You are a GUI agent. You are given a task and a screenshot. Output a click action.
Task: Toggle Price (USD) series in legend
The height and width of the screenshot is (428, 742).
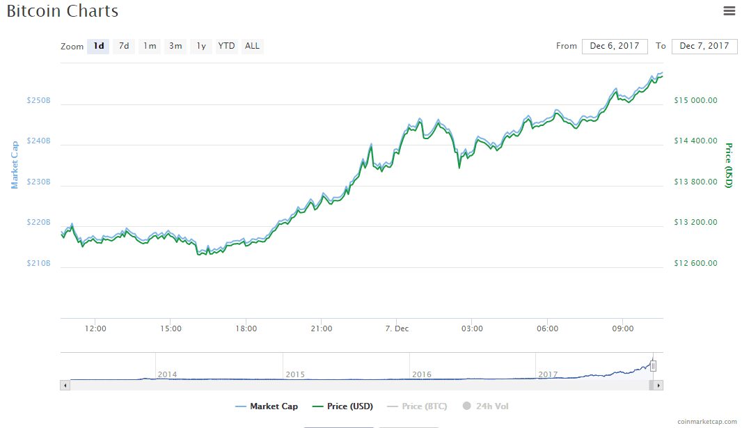[x=342, y=406]
